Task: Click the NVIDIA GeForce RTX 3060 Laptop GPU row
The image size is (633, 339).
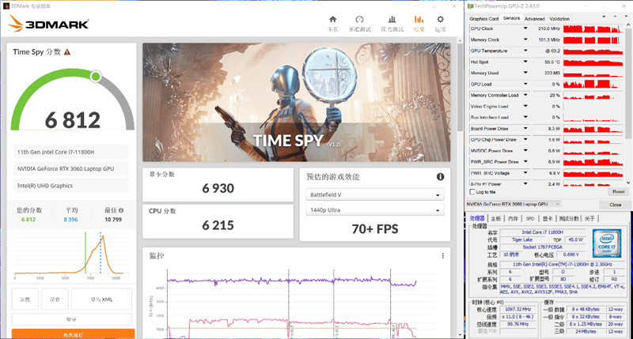Action: click(x=71, y=169)
